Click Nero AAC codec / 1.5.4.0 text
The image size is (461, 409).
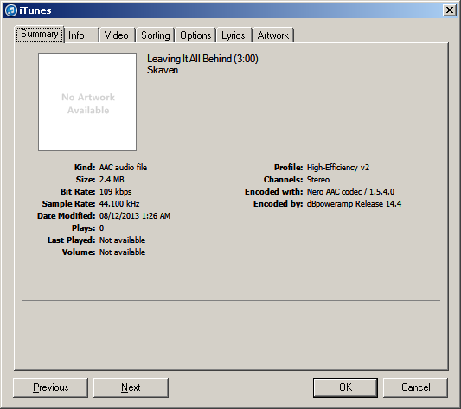(351, 192)
